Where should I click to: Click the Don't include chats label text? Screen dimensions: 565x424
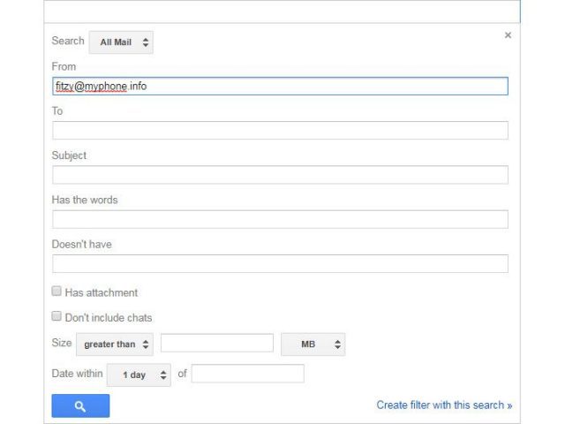(109, 317)
